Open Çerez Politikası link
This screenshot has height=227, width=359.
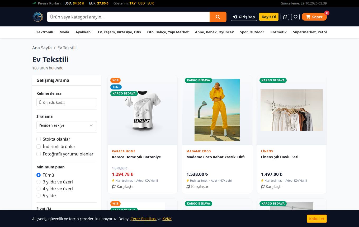144,219
